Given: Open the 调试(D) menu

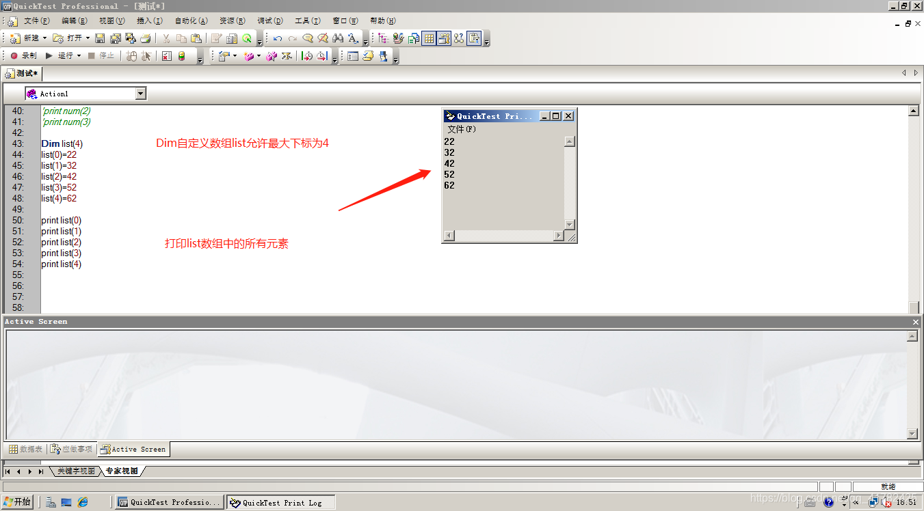Looking at the screenshot, I should point(270,21).
